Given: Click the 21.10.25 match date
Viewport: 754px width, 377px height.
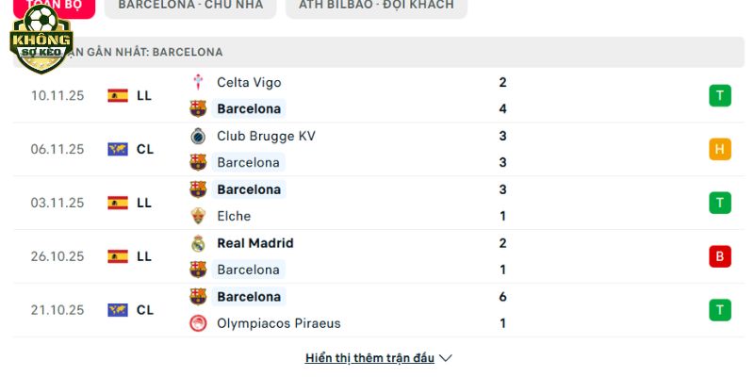Looking at the screenshot, I should click(x=57, y=310).
